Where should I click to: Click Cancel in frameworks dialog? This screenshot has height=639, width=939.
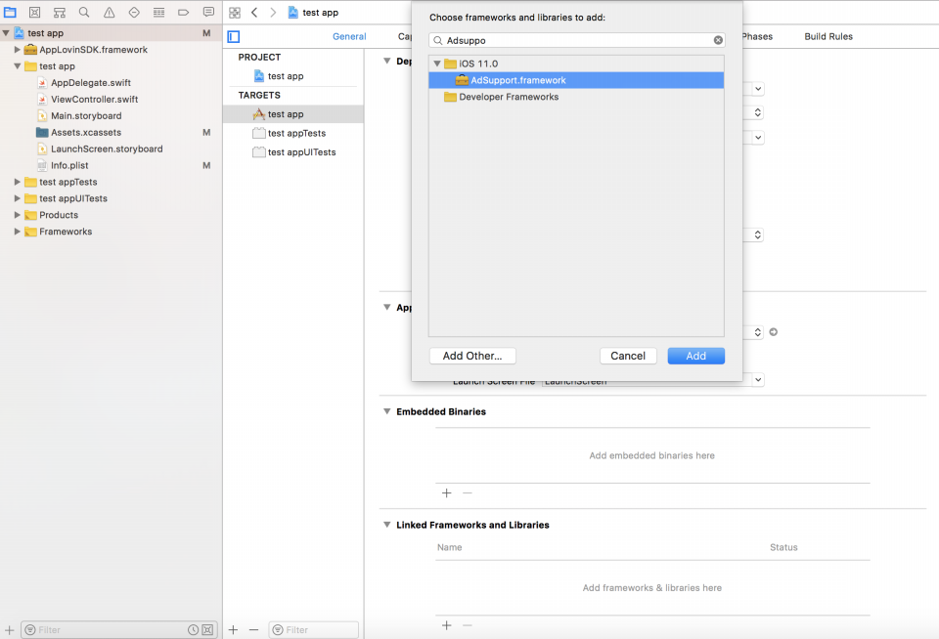coord(628,356)
